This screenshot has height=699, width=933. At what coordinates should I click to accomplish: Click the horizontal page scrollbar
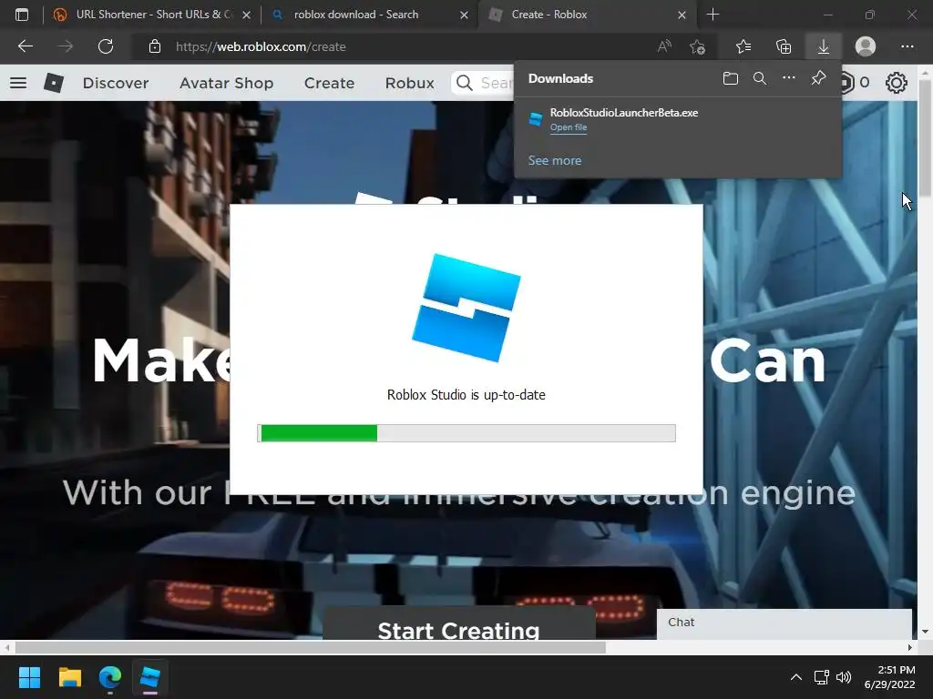tap(310, 647)
